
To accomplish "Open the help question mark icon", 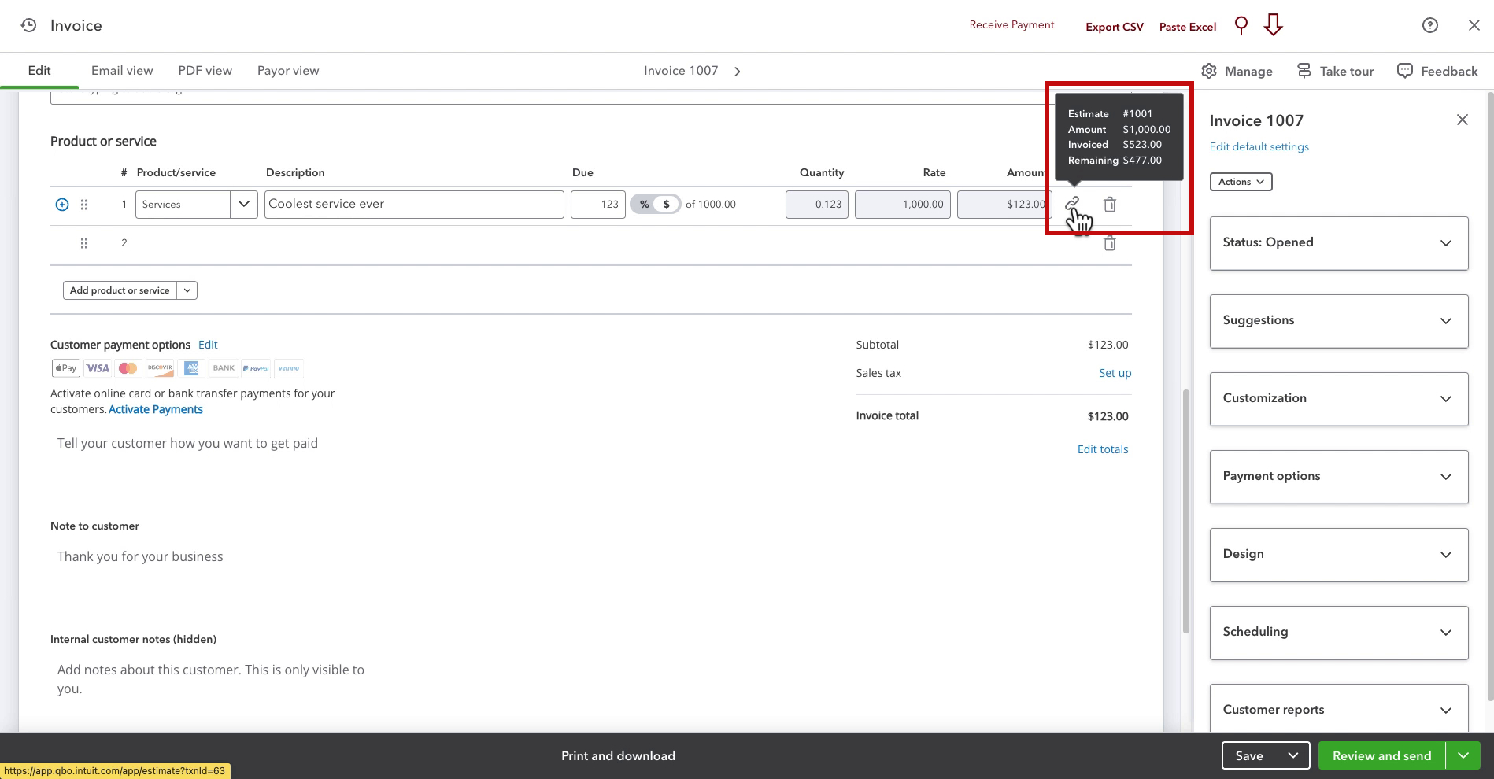I will [x=1430, y=25].
